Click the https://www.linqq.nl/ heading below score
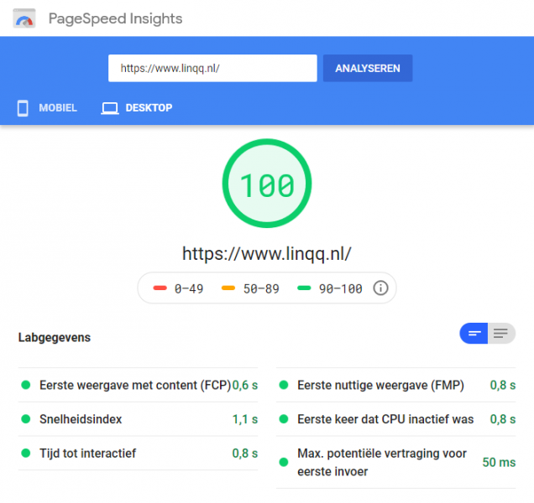The height and width of the screenshot is (503, 534). pos(267,252)
